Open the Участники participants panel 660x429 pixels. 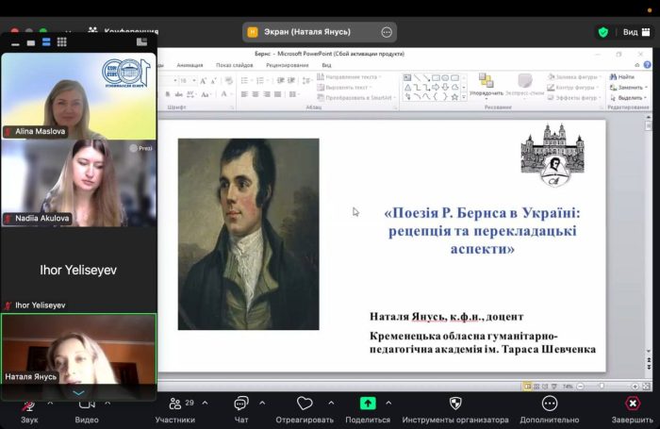(175, 404)
